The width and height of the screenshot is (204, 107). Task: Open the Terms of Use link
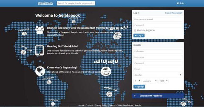coord(115,105)
